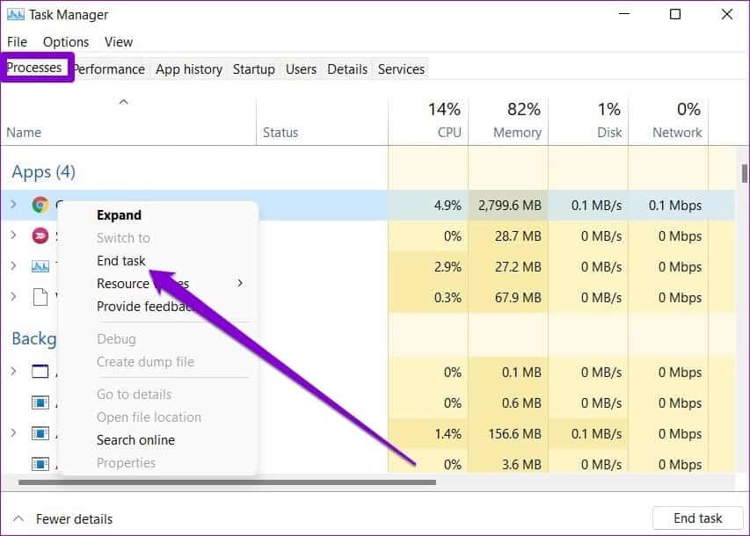Click the process icon in the 3.6 MB row
Image resolution: width=750 pixels, height=536 pixels.
[40, 464]
